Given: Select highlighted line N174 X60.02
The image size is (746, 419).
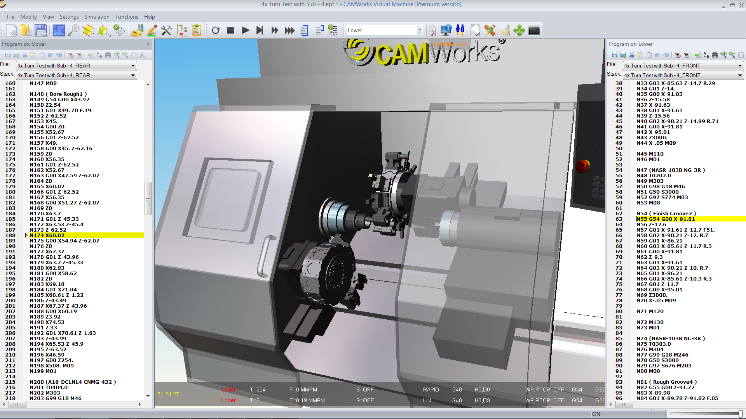Looking at the screenshot, I should [x=86, y=235].
